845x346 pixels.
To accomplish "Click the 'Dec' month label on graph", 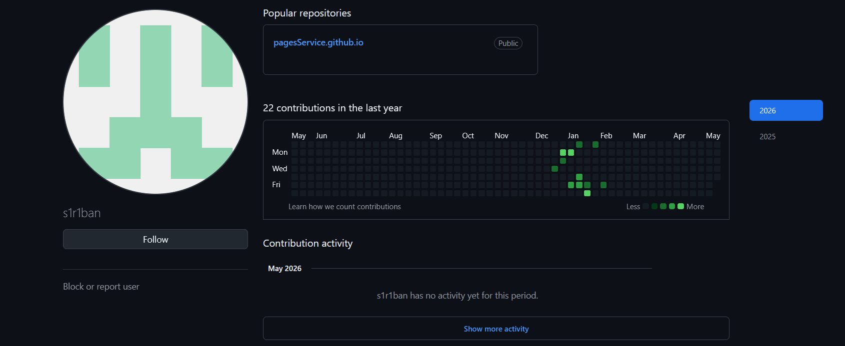I will [541, 136].
